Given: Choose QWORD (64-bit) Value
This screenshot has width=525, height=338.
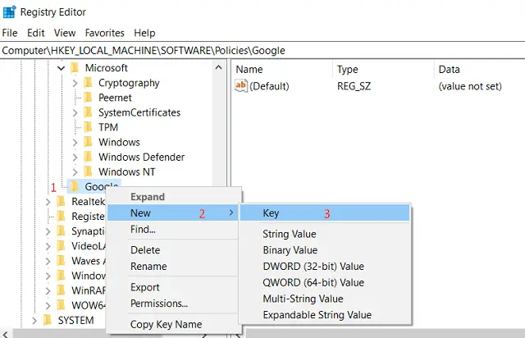Looking at the screenshot, I should (x=313, y=282).
